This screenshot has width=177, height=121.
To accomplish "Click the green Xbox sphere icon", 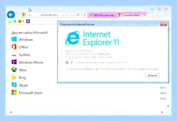I will pyautogui.click(x=14, y=70).
